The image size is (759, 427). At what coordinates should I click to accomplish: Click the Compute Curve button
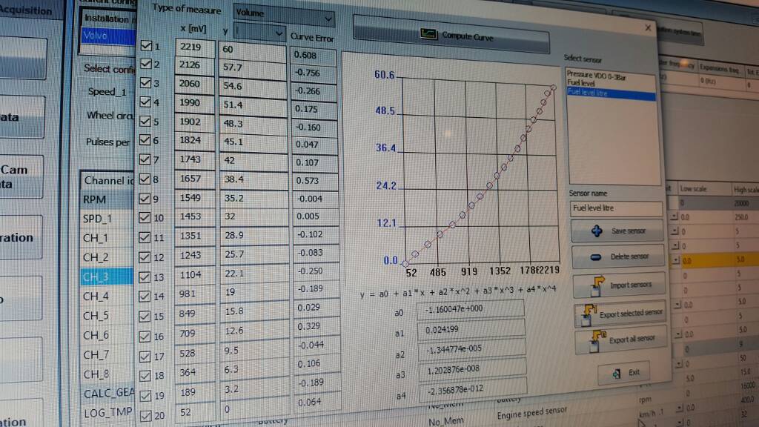coord(451,36)
